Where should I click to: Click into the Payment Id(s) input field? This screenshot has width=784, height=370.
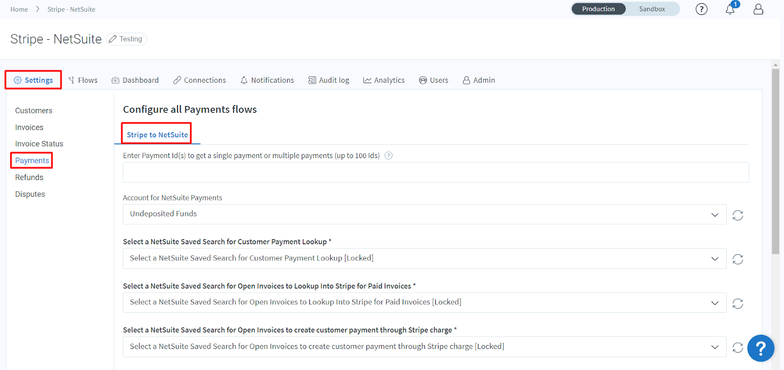pyautogui.click(x=436, y=172)
